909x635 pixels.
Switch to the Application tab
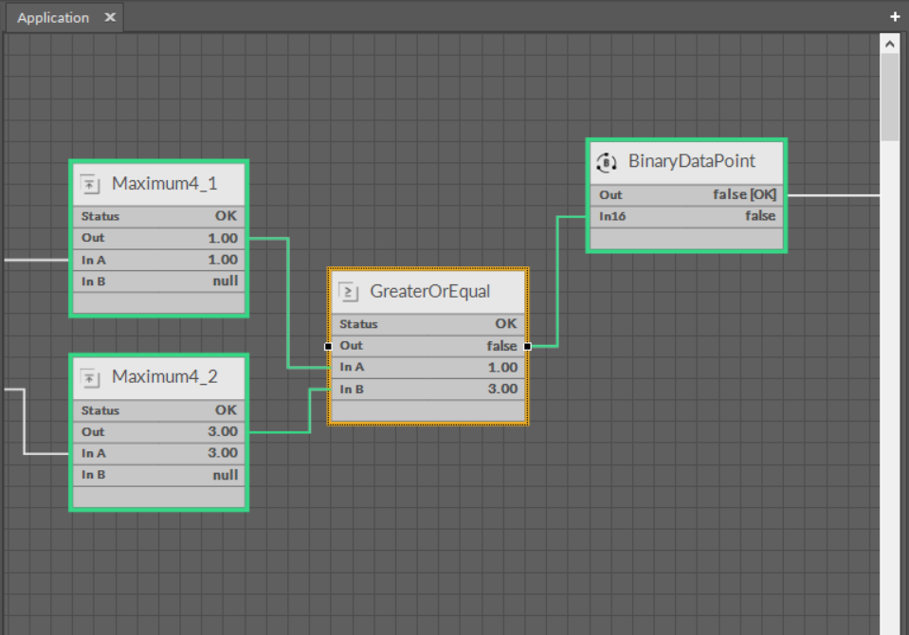53,18
